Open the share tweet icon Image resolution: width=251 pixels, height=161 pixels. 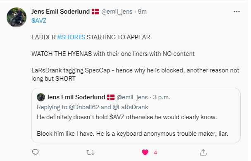(x=203, y=152)
